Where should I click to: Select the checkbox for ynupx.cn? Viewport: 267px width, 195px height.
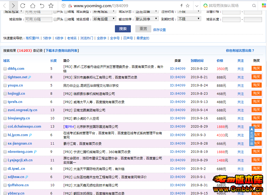point(5,85)
